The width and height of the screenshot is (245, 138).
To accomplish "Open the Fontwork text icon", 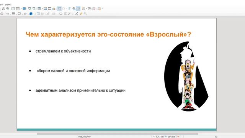I will tap(69, 9).
